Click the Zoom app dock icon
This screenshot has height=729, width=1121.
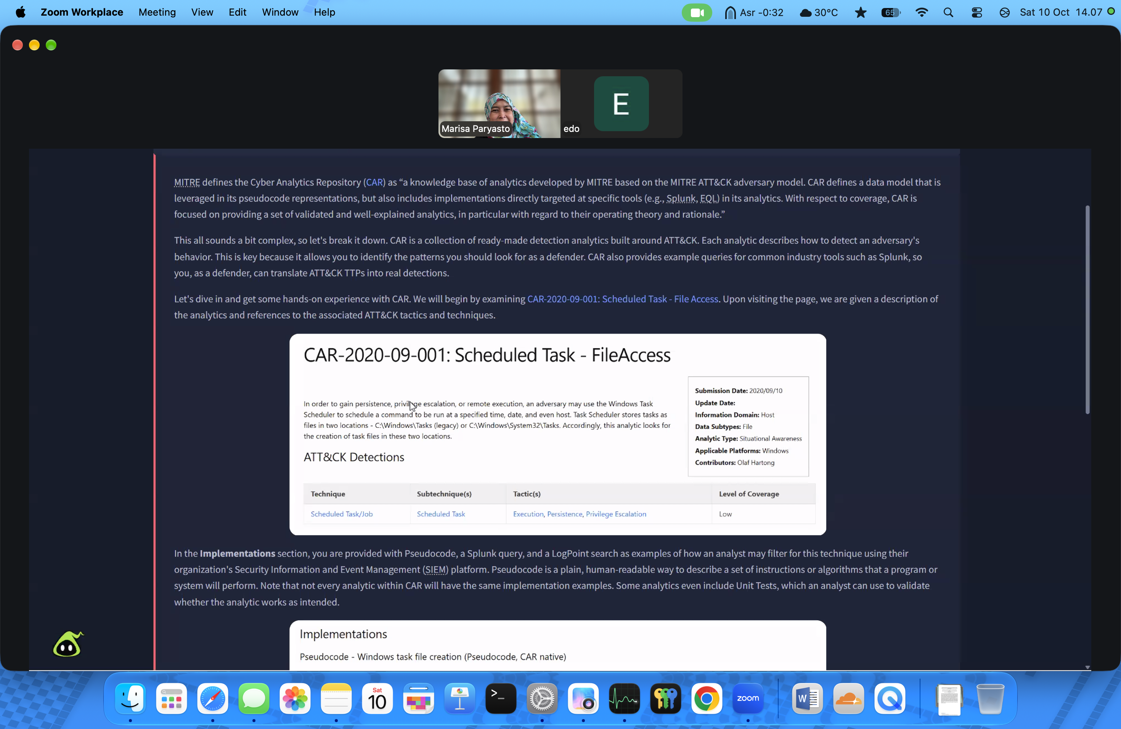tap(748, 698)
